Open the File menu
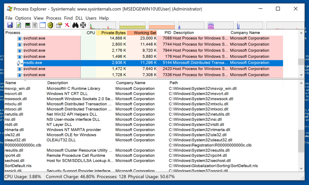The image size is (309, 185). (9, 18)
